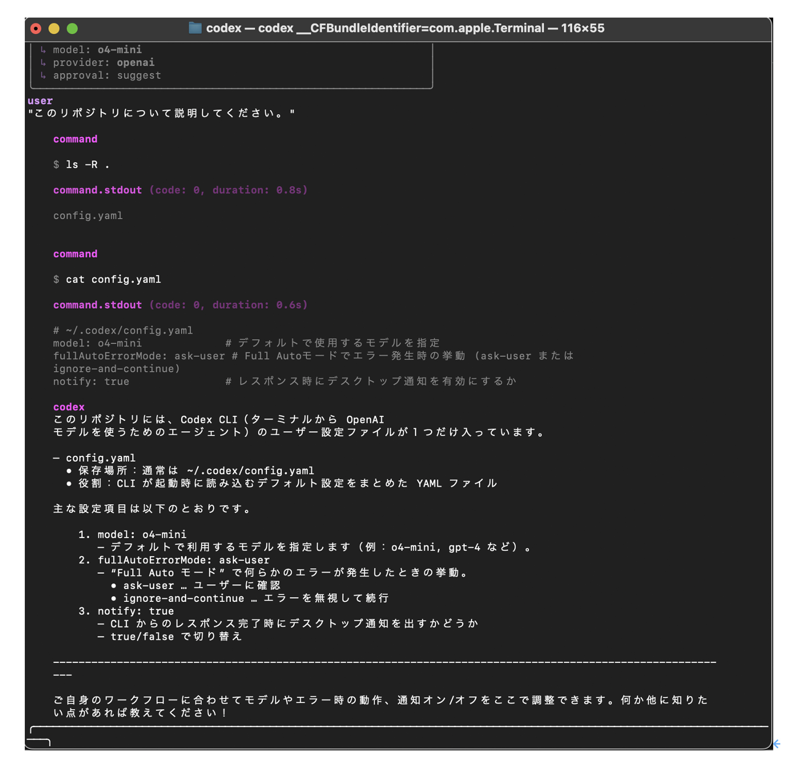798x769 pixels.
Task: Click the '役割：CLI が起動時に読み込む…' bullet
Action: [x=282, y=484]
